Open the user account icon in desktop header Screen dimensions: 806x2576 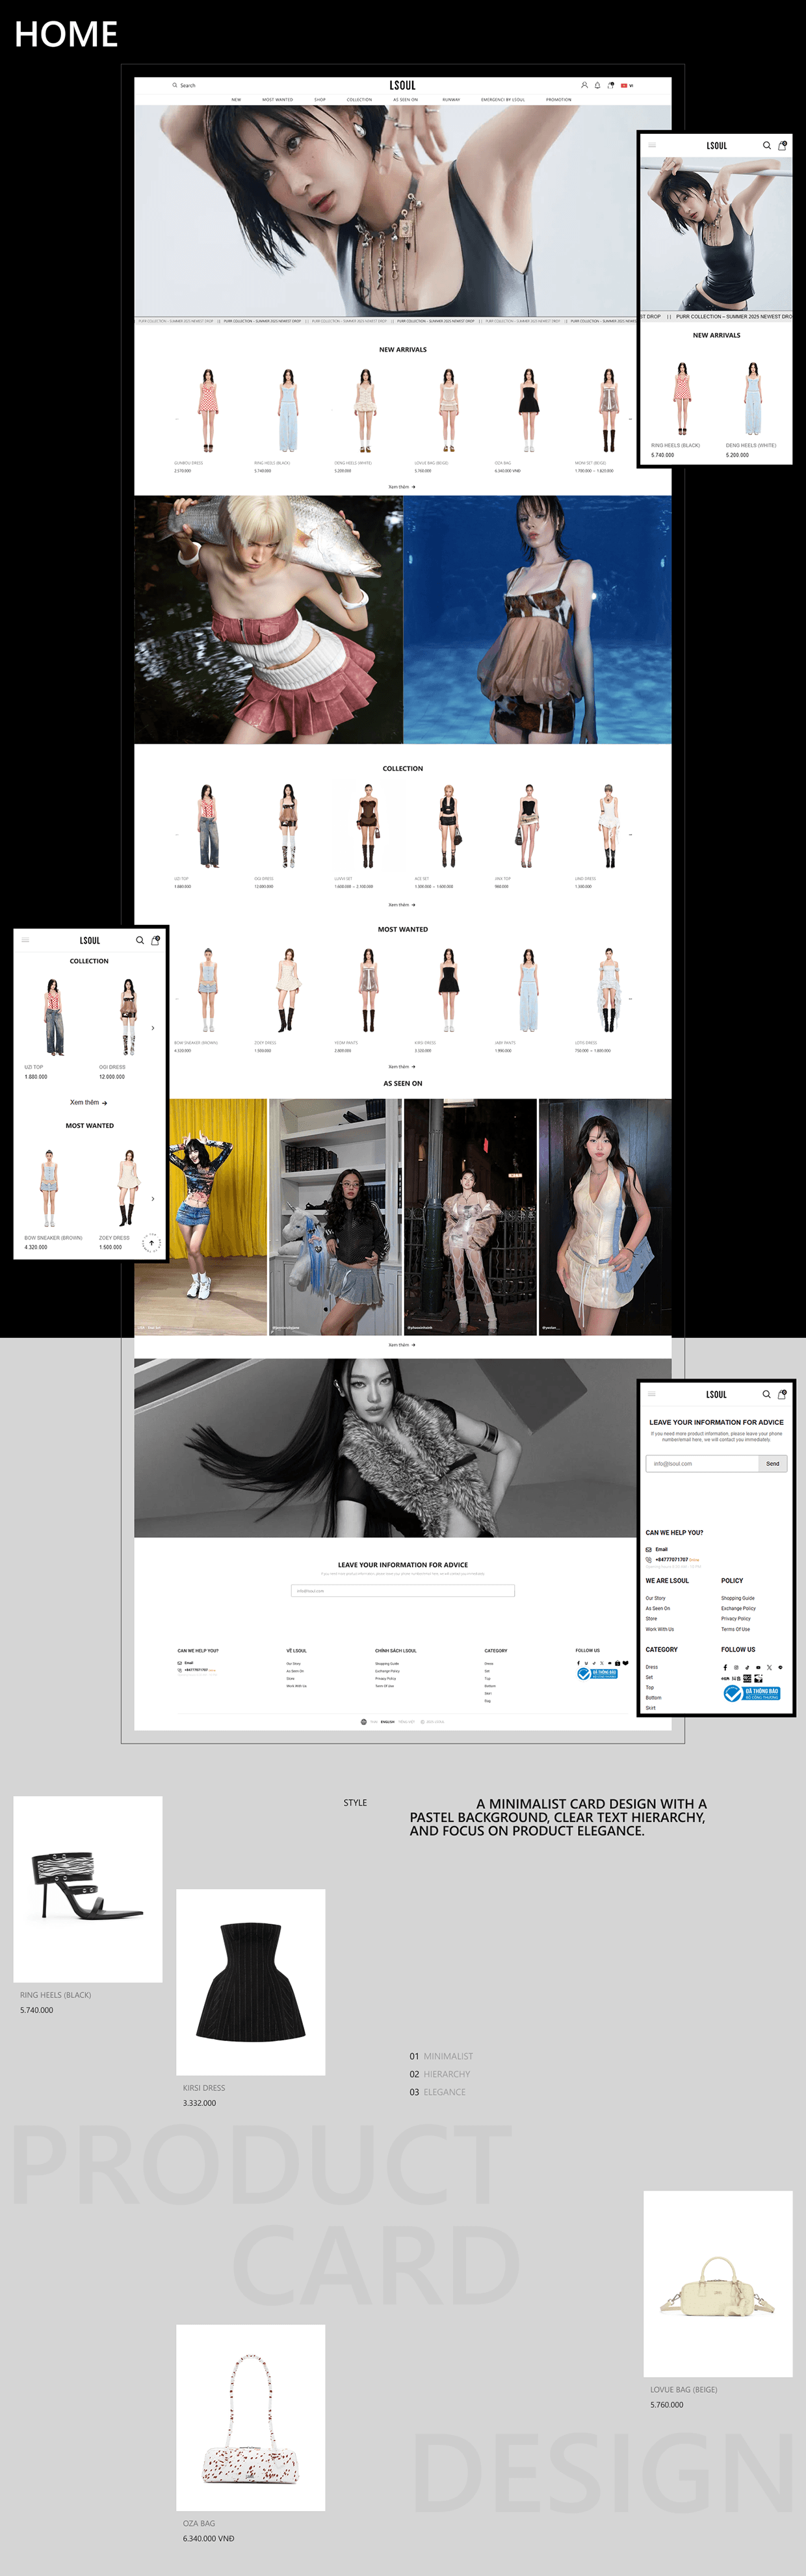[x=584, y=85]
